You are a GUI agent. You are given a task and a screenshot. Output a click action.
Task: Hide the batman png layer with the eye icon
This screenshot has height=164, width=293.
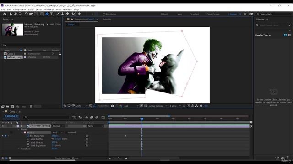[3, 126]
